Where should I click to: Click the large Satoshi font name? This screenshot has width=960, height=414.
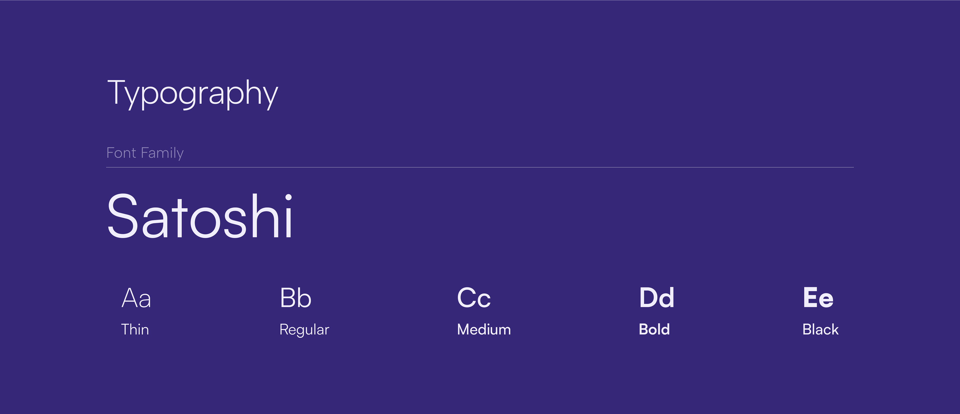[200, 216]
